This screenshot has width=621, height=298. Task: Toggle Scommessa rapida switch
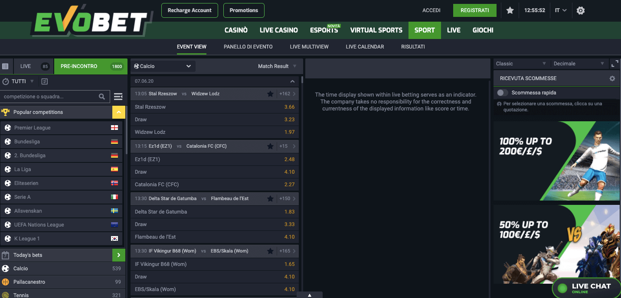[503, 93]
